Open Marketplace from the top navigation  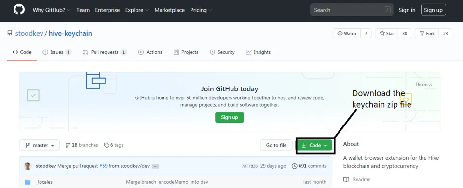(x=169, y=10)
